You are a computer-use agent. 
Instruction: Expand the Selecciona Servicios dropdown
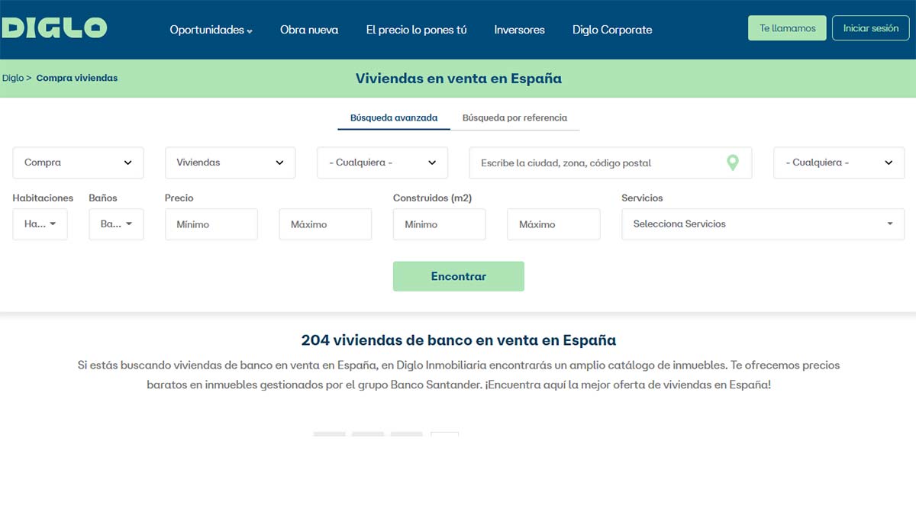tap(763, 224)
